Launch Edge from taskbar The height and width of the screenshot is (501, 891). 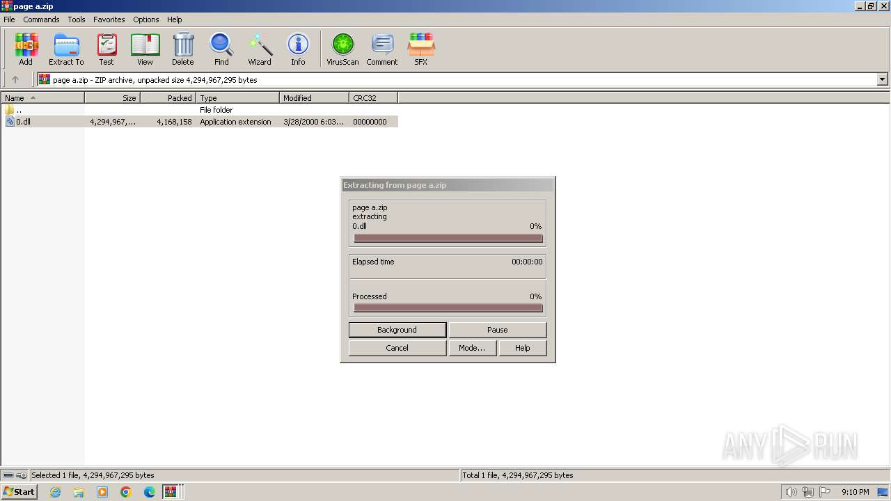click(150, 492)
